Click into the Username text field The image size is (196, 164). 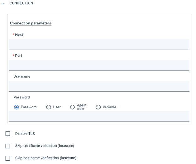[99, 86]
